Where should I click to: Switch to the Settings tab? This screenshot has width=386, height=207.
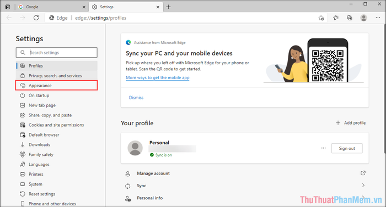[x=126, y=7]
